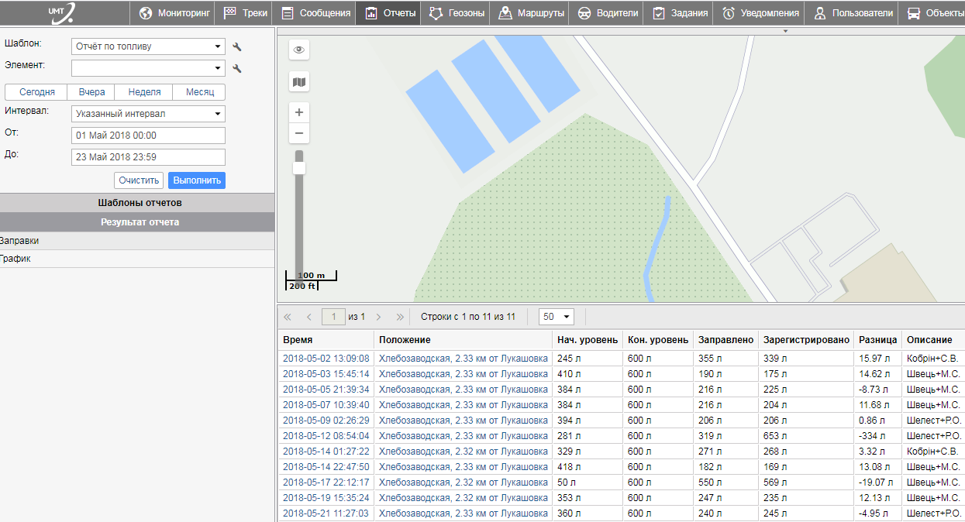This screenshot has height=522, width=965.
Task: Go to previous results page
Action: (x=308, y=317)
